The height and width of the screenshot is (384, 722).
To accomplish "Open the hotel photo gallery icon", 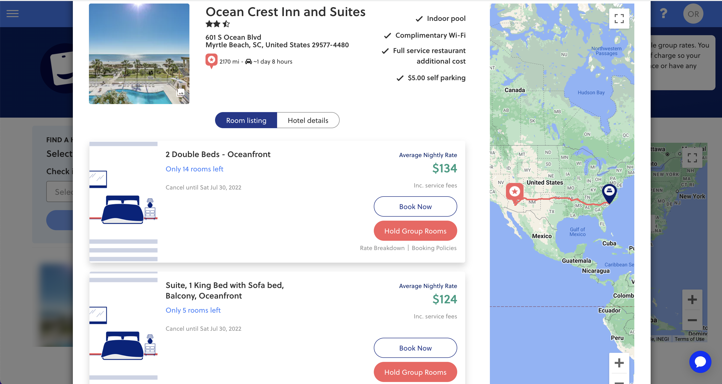I will pos(180,92).
